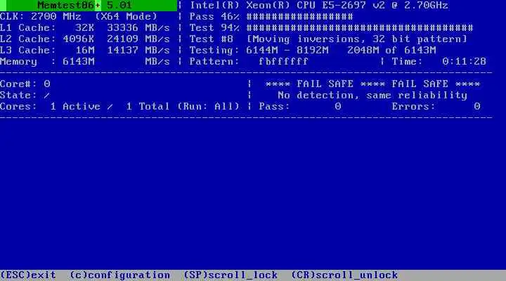The width and height of the screenshot is (506, 281).
Task: Select the (CR)scroll_unlock option
Action: coord(344,275)
